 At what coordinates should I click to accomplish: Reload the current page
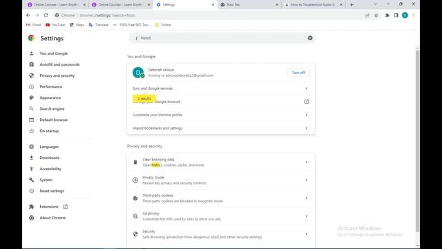click(46, 15)
